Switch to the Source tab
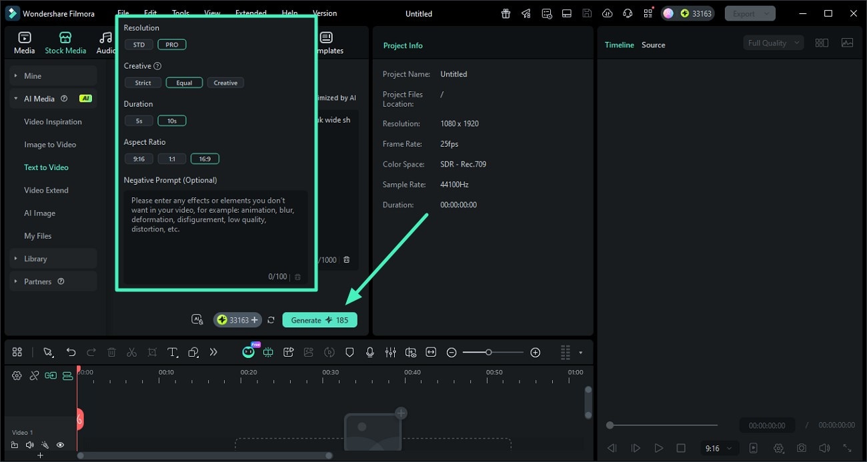The image size is (867, 462). click(653, 45)
